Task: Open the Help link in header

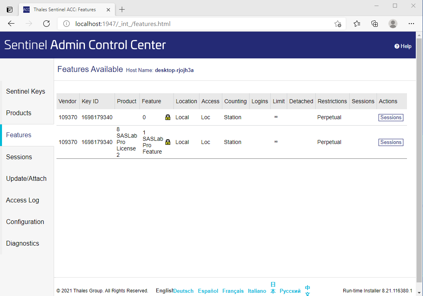Action: point(403,46)
